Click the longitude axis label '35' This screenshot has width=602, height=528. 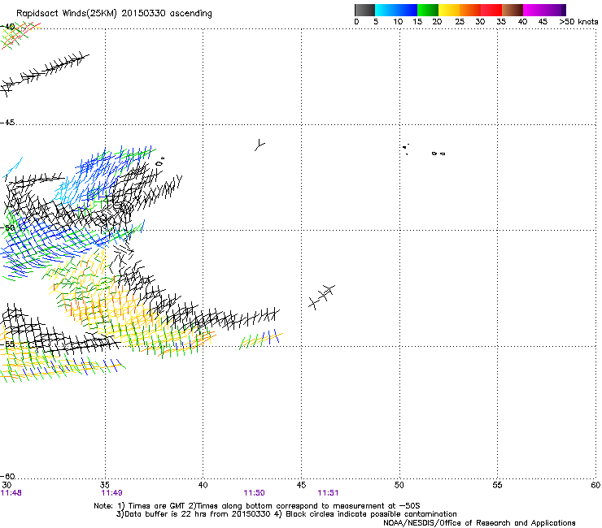pos(105,485)
